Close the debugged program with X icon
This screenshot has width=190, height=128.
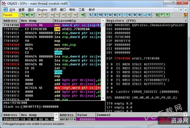32,15
